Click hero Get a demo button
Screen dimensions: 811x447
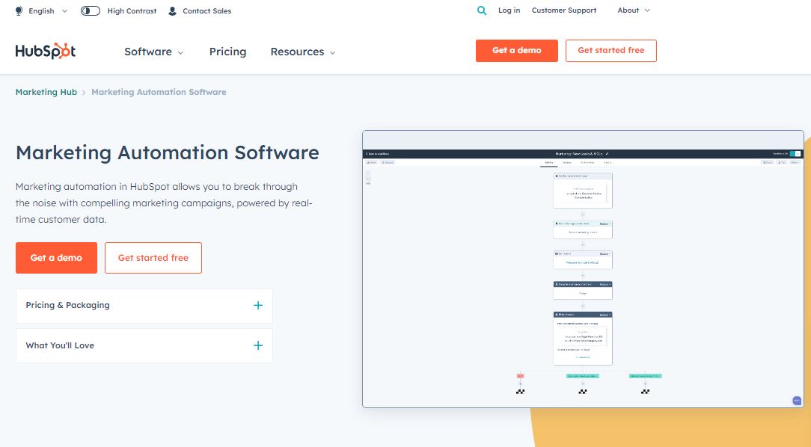point(56,258)
